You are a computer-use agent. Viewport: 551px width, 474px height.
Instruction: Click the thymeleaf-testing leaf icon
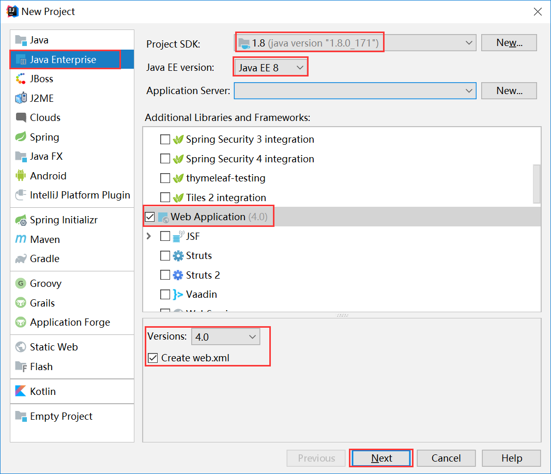point(178,178)
